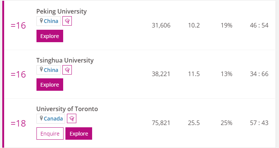Click location pin icon in Tsinghua's China tag
The image size is (279, 148).
[x=41, y=70]
